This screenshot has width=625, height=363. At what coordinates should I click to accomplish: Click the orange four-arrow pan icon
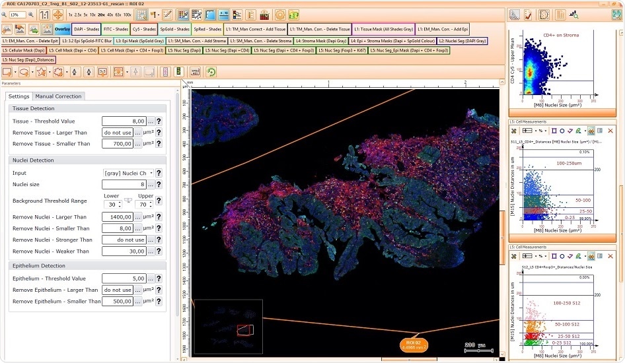click(57, 15)
